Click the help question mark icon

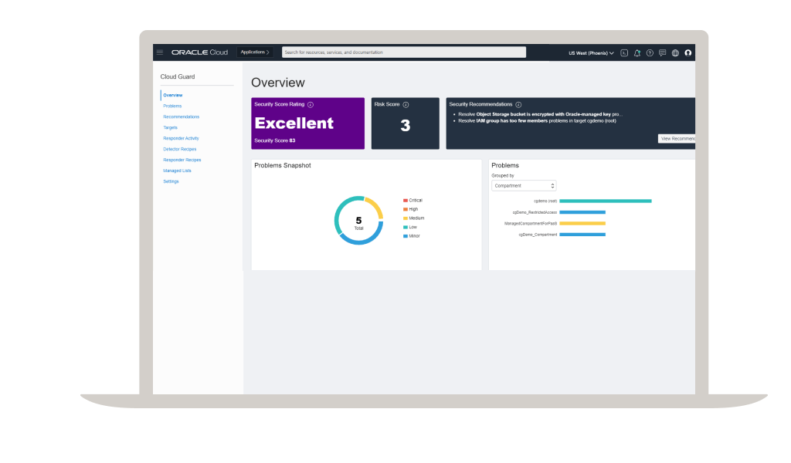650,52
